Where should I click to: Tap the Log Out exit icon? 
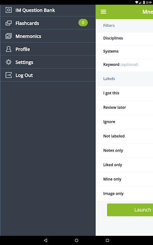pyautogui.click(x=8, y=75)
